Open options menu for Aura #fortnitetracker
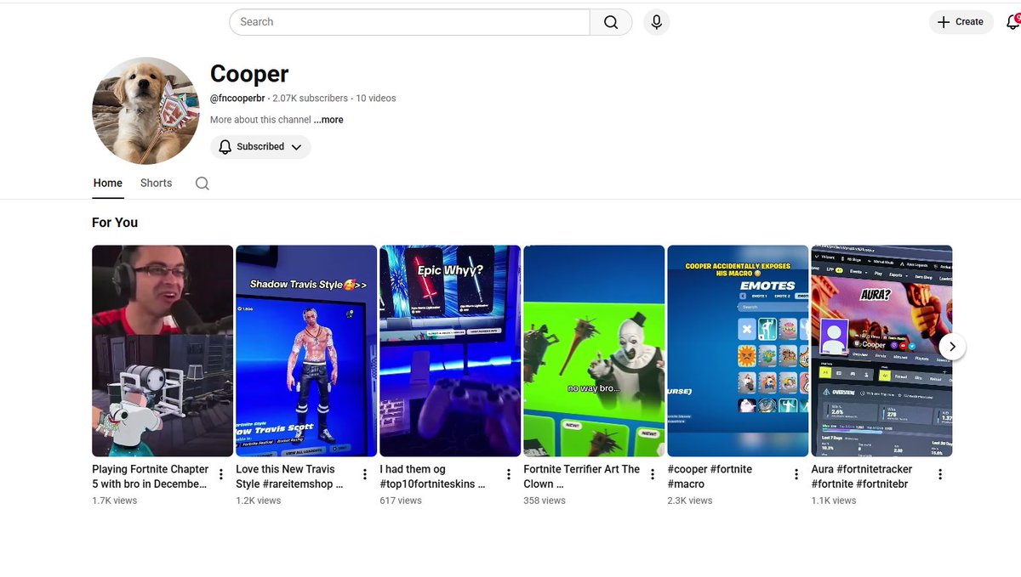 pyautogui.click(x=940, y=474)
